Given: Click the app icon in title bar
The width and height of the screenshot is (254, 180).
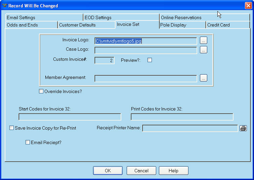Looking at the screenshot, I should (x=4, y=6).
